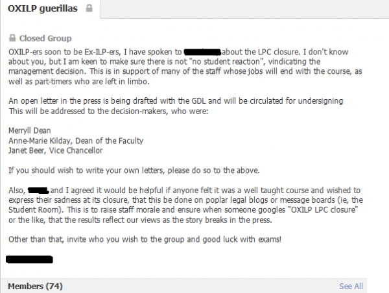Viewport: 389px width, 293px height.
Task: Click the lock icon next to Closed Group
Action: pos(12,38)
